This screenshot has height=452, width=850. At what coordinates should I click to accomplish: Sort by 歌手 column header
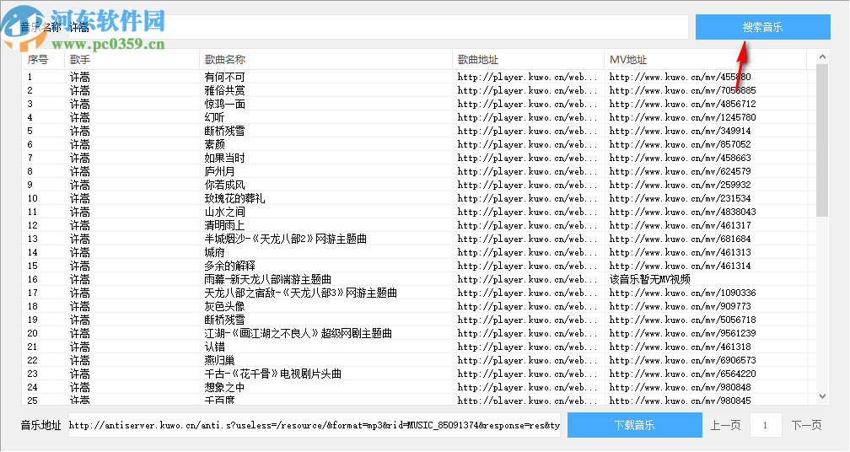coord(132,60)
